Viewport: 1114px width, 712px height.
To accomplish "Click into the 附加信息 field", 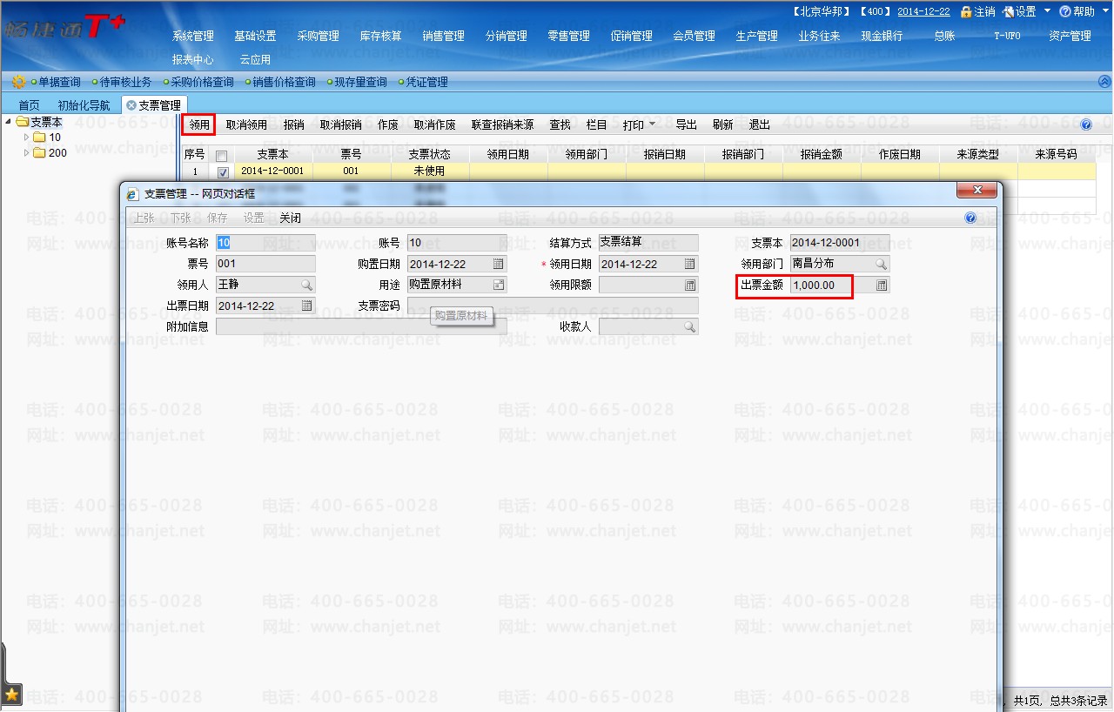I will (361, 326).
